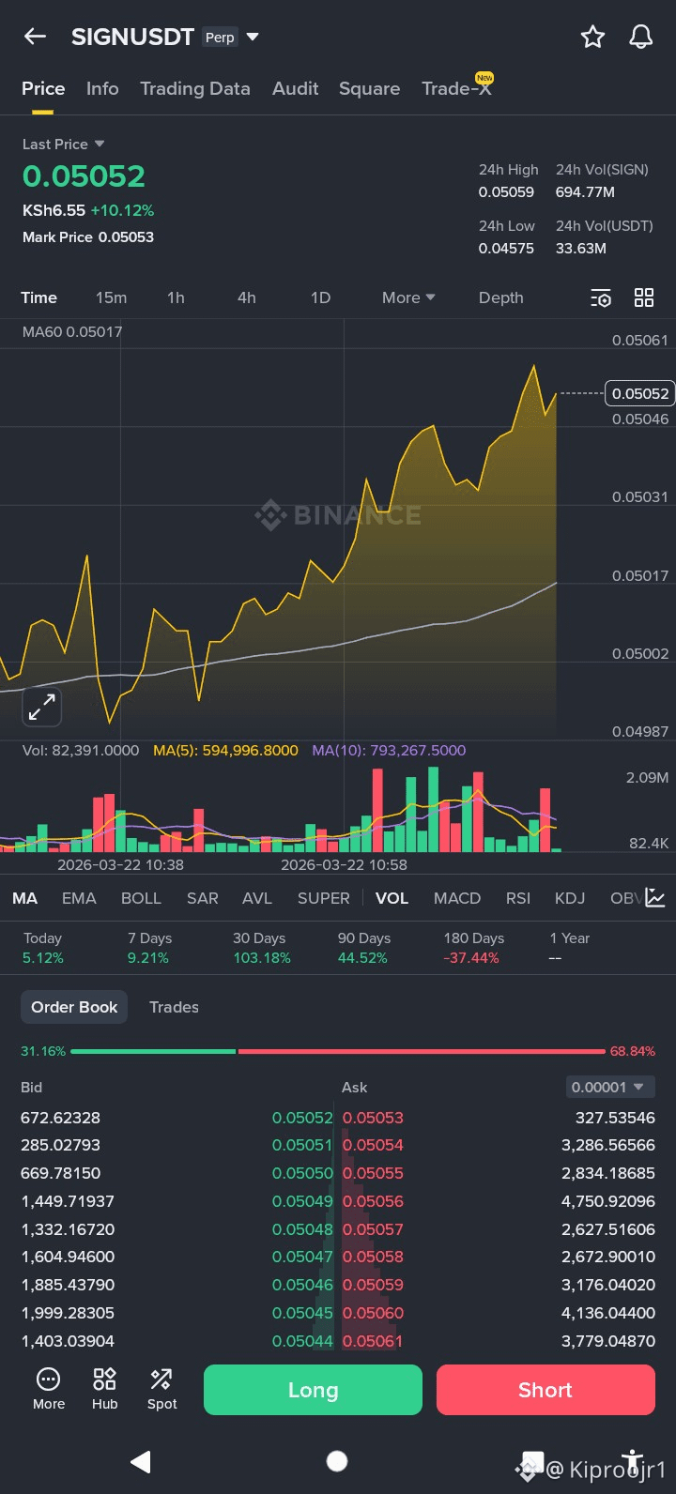The height and width of the screenshot is (1494, 676).
Task: Tap the Android home navigation button
Action: point(337,1461)
